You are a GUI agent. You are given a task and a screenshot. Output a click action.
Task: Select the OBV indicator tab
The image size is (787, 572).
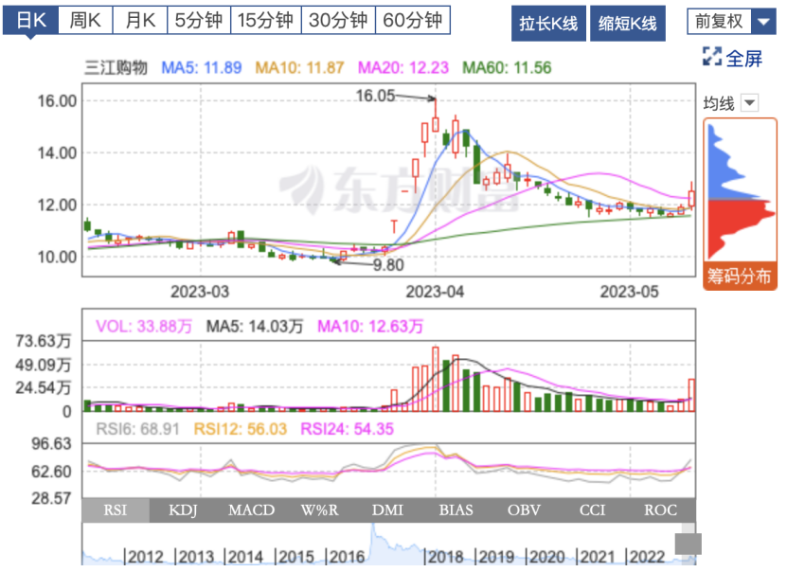pos(525,510)
